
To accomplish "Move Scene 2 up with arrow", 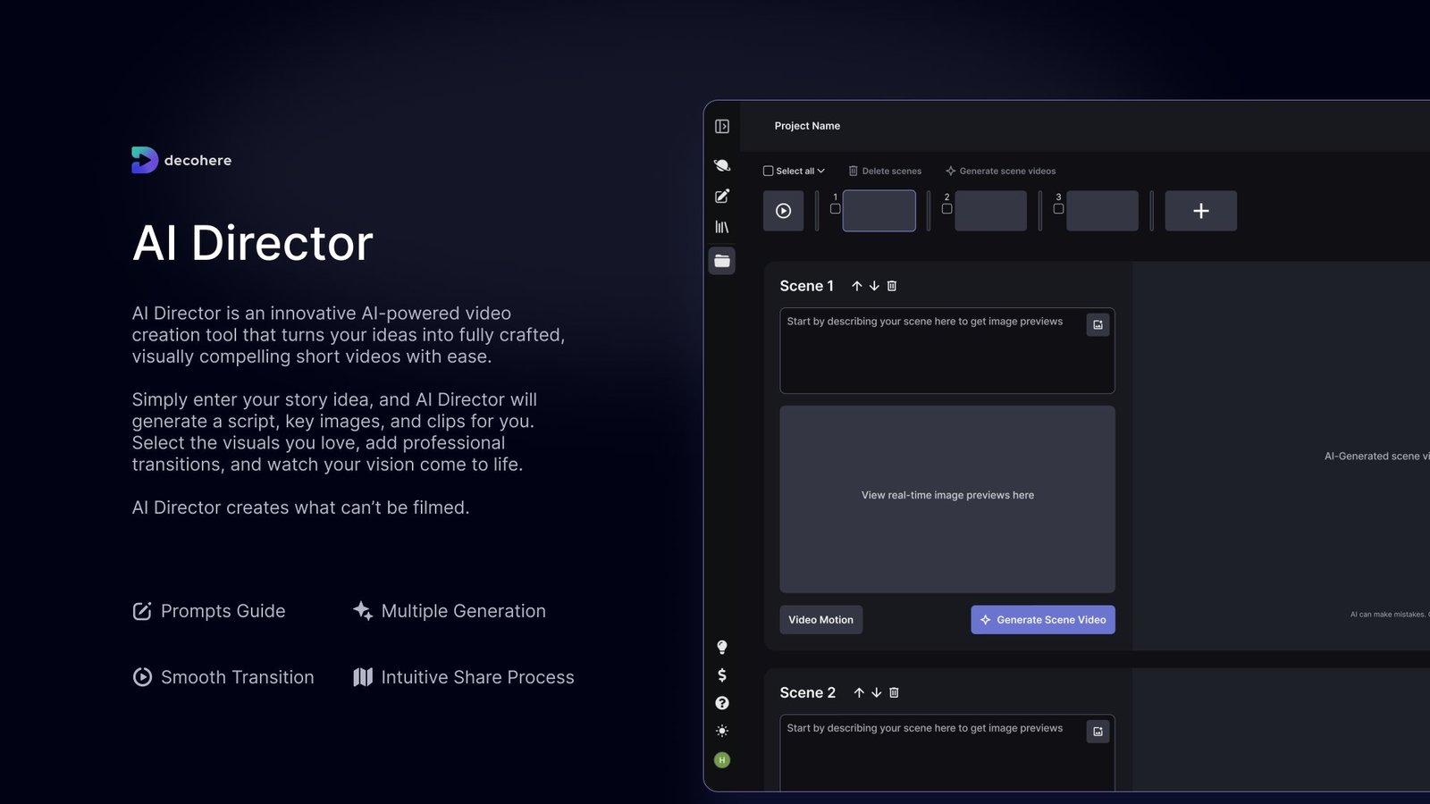I will coord(859,692).
